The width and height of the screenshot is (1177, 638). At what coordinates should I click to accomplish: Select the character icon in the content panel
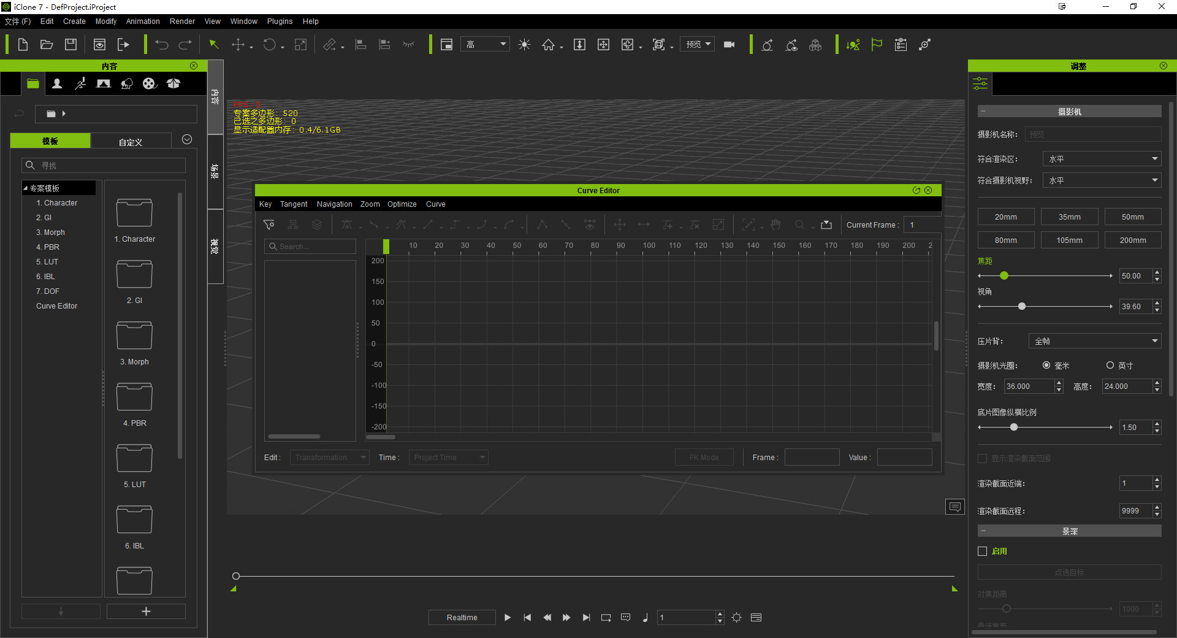[x=56, y=83]
